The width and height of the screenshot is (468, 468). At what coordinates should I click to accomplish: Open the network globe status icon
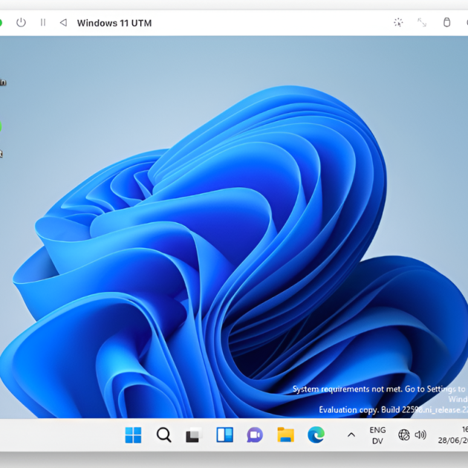(x=404, y=435)
